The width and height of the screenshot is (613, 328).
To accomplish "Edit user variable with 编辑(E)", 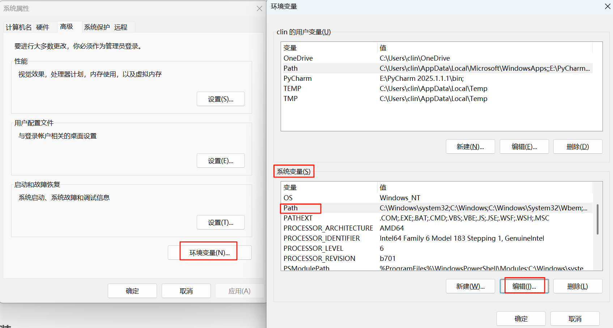I will click(x=524, y=146).
